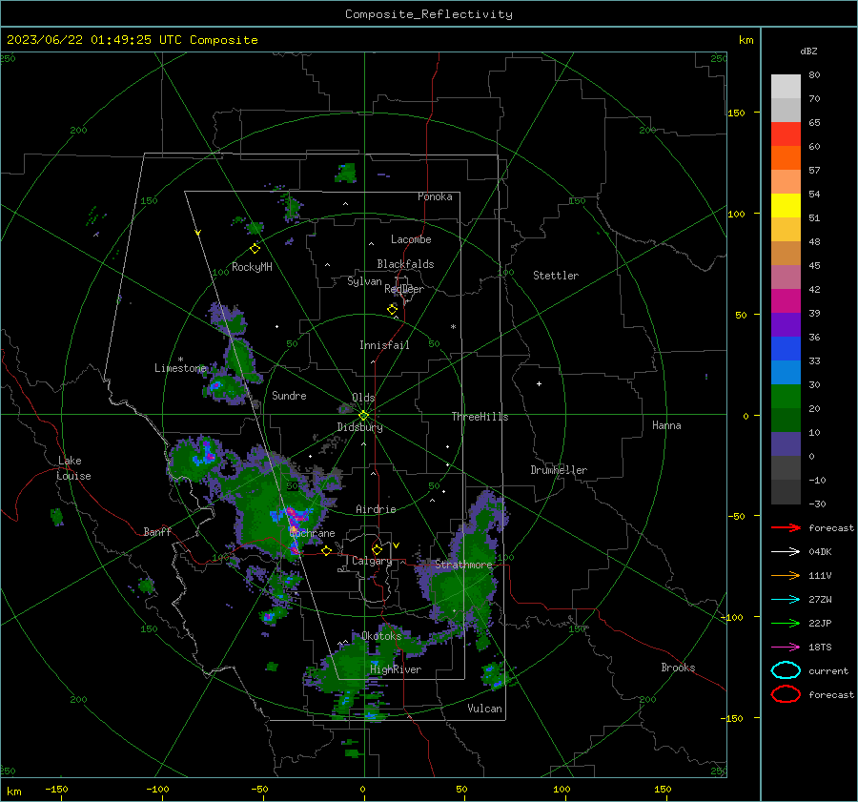Screen dimensions: 858x802
Task: Click the Calgary city label
Action: point(372,561)
